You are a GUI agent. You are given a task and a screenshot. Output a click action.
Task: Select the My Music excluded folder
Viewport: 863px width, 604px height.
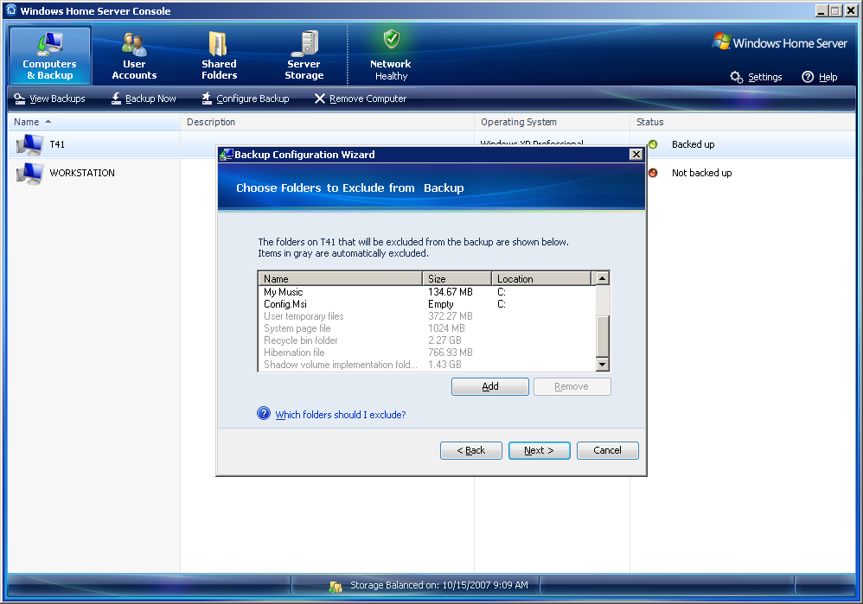pos(427,292)
